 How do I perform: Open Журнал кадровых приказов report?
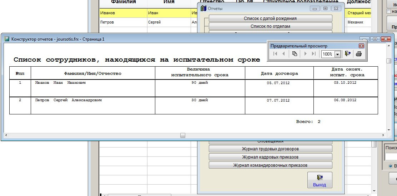tap(270, 157)
